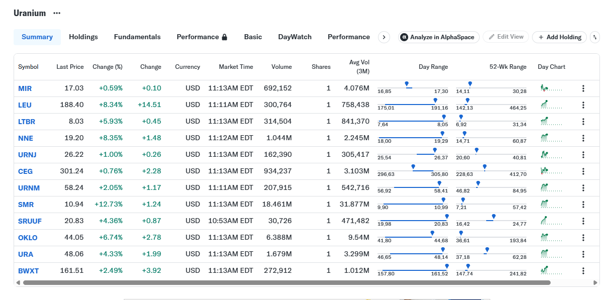Sort the table by the Symbol column
606x300 pixels.
28,67
